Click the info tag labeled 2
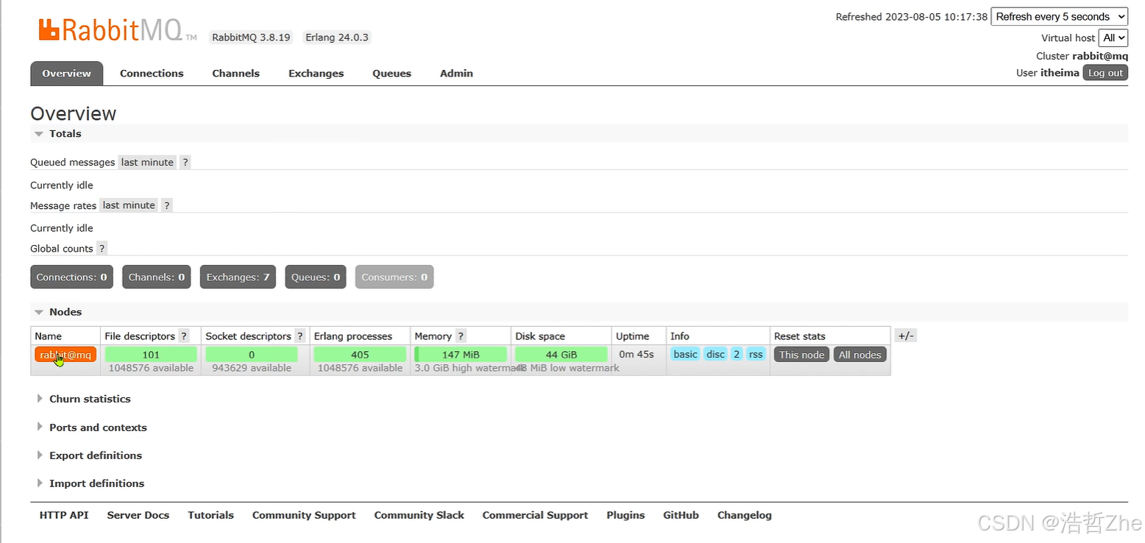Screen dimensions: 1145x543 [737, 355]
